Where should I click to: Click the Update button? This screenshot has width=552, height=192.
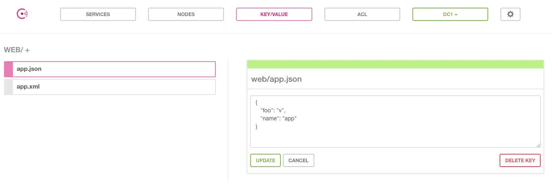(x=266, y=160)
